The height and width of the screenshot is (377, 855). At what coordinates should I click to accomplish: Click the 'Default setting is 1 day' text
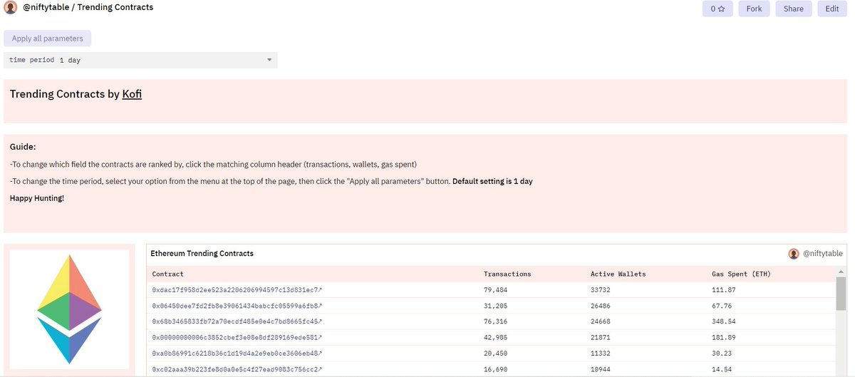click(492, 181)
